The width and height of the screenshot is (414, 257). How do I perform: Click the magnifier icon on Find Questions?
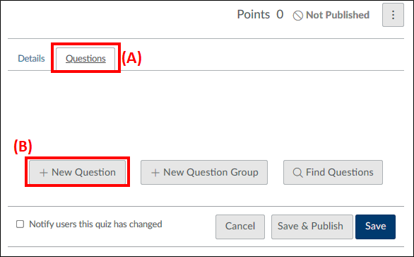pos(297,173)
